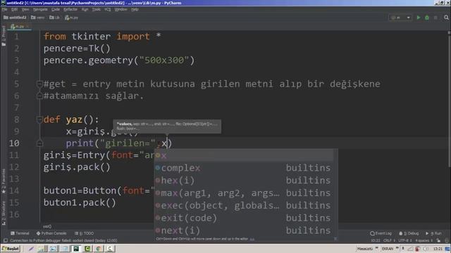The height and width of the screenshot is (253, 451).
Task: Click the lock icon in the status bar
Action: pos(438,240)
